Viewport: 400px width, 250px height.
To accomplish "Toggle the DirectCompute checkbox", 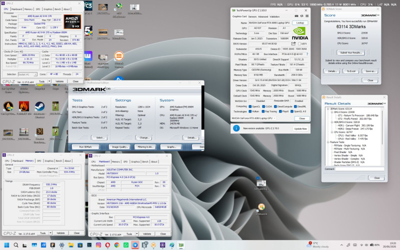I will pyautogui.click(x=275, y=106).
